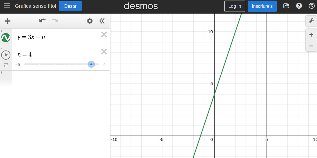Viewport: 317px width, 158px height.
Task: Click the n = 4 expression
Action: 24,54
